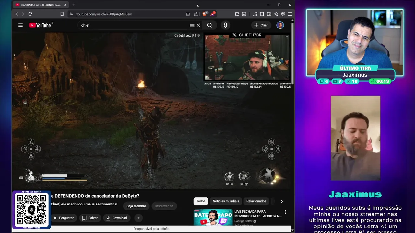Click the Download button

point(116,218)
